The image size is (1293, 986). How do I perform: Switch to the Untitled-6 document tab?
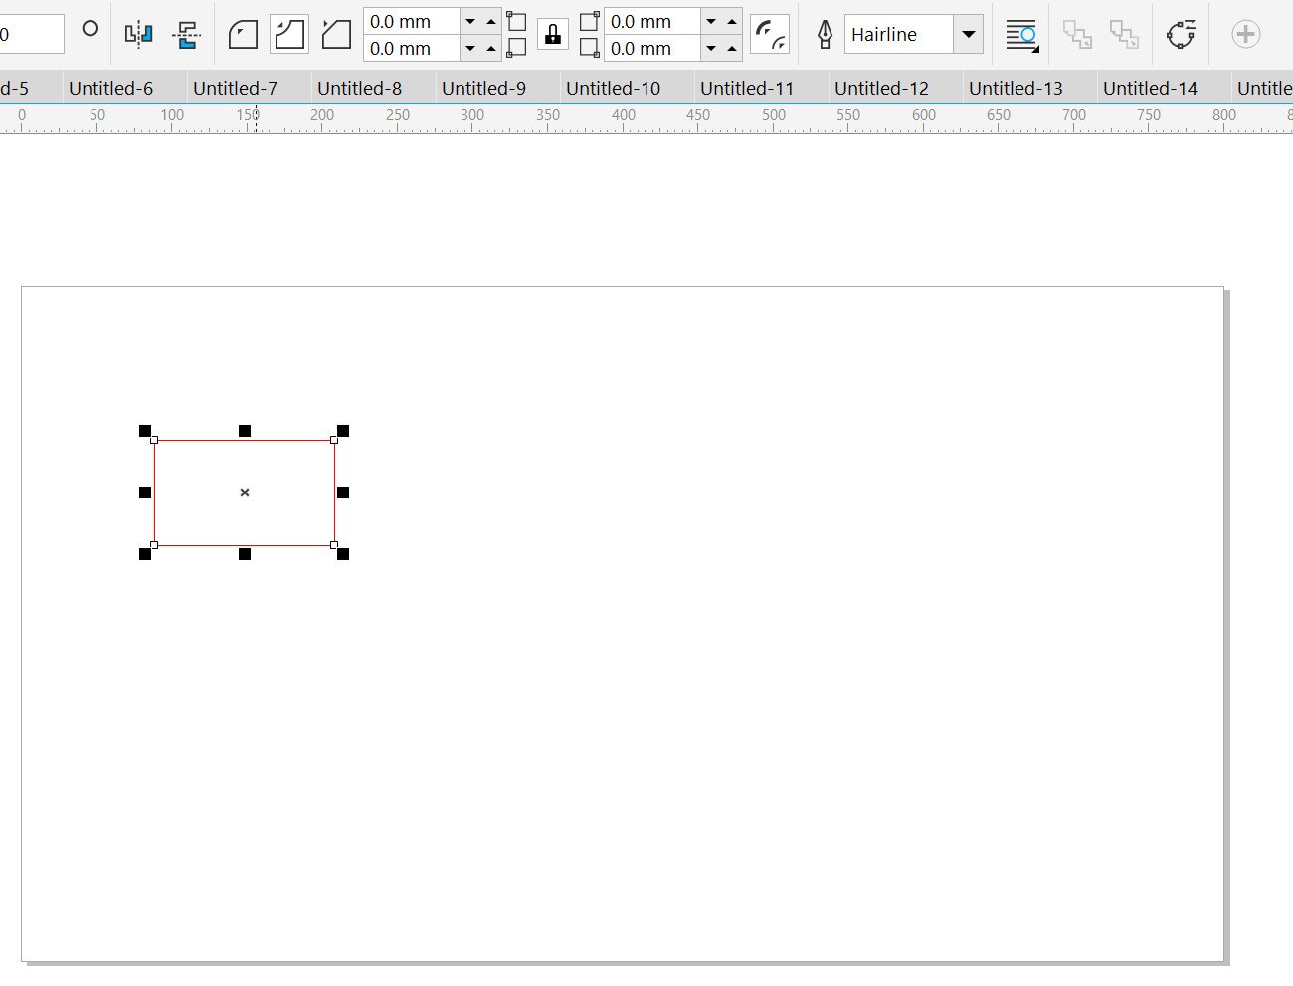pos(111,88)
